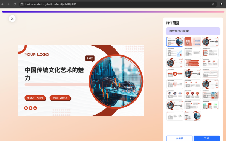Select slide thumbnail 9
Image resolution: width=226 pixels, height=141 pixels.
tap(210, 63)
